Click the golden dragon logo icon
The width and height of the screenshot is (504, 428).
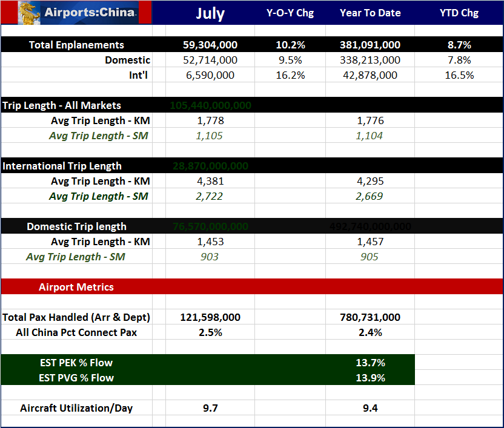30,12
